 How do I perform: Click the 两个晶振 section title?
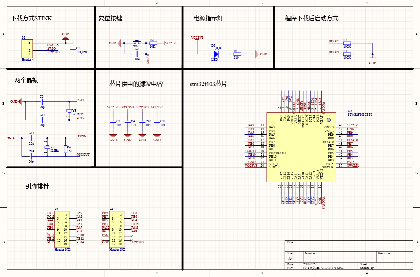(x=26, y=80)
